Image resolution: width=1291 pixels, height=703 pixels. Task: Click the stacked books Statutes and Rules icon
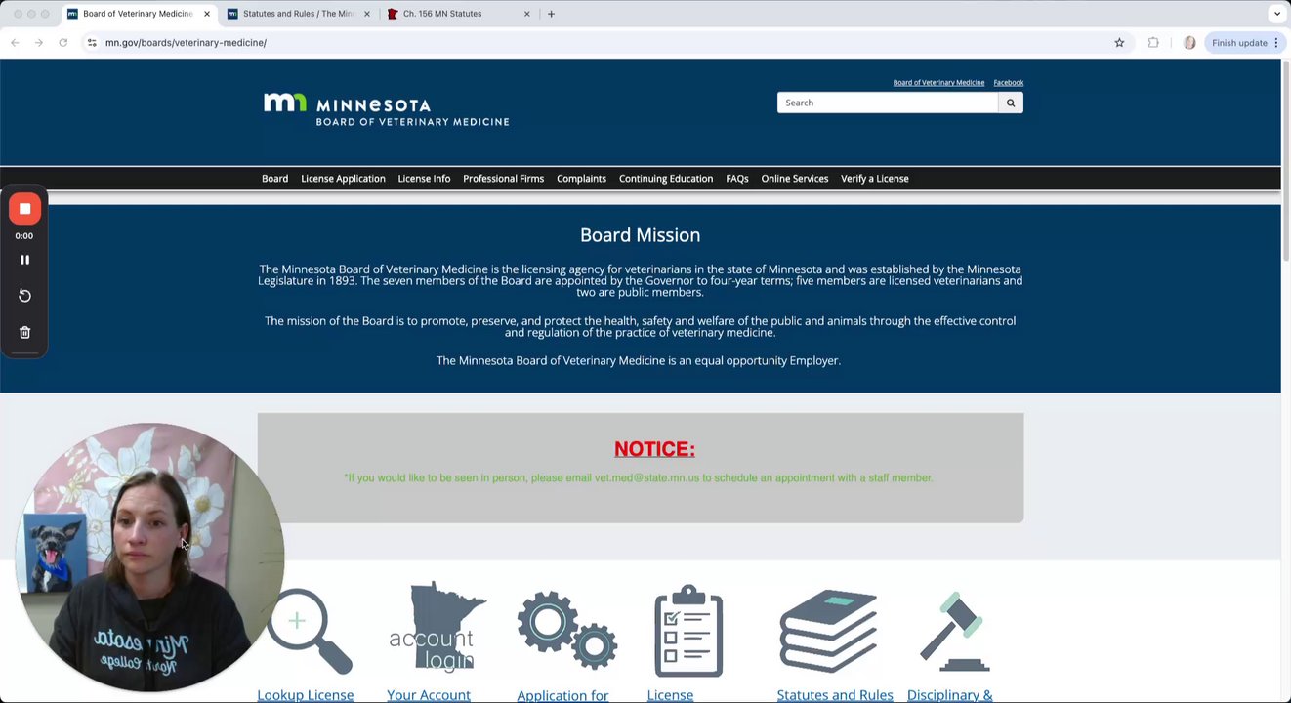[828, 631]
